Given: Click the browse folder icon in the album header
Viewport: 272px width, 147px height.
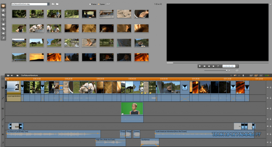Looking at the screenshot, I should click(57, 4).
